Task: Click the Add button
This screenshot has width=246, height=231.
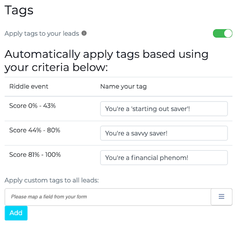Action: tap(16, 213)
